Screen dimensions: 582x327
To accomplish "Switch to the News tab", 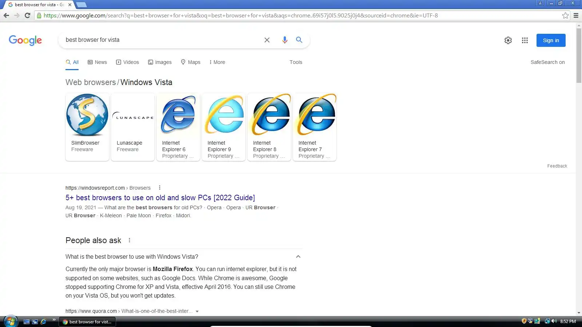I will point(97,62).
